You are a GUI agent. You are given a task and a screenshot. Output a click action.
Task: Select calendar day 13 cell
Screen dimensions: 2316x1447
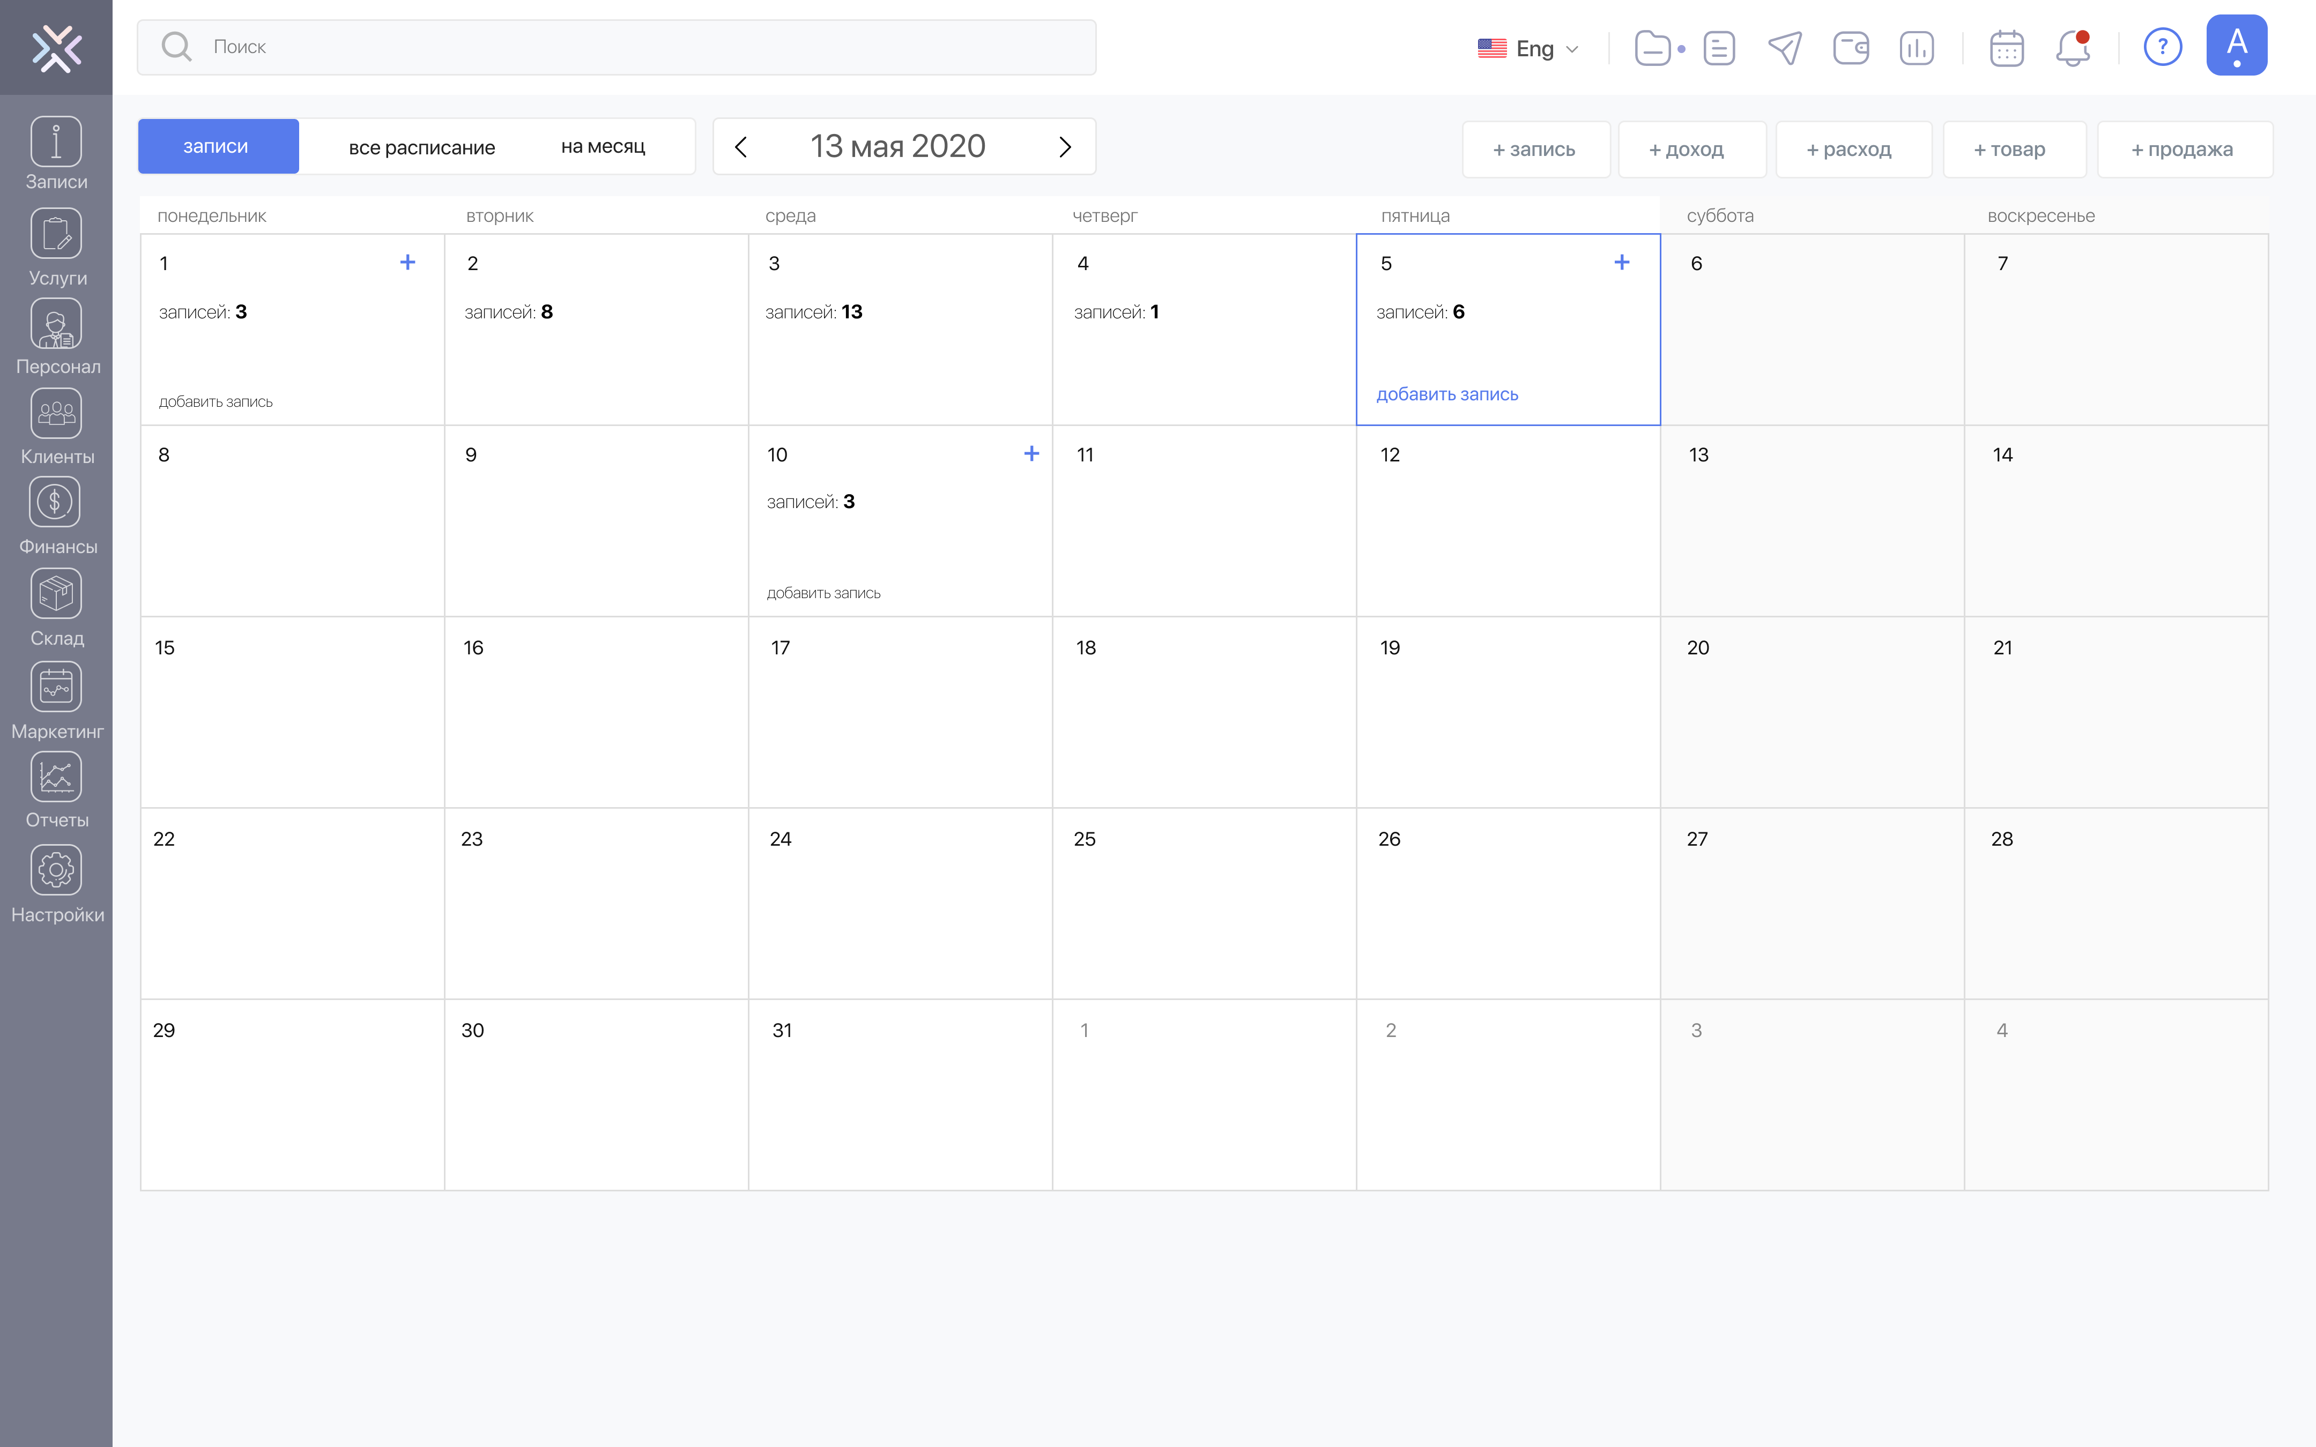click(1812, 520)
